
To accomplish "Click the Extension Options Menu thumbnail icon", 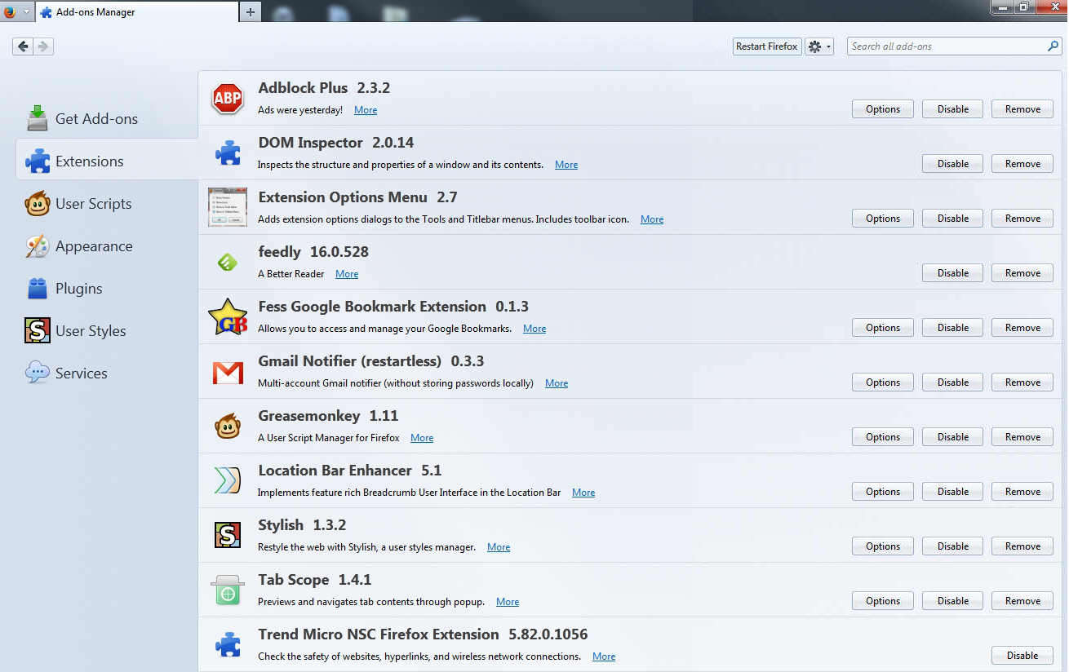I will [228, 207].
